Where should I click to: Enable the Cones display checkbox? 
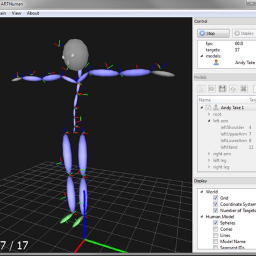[216, 229]
